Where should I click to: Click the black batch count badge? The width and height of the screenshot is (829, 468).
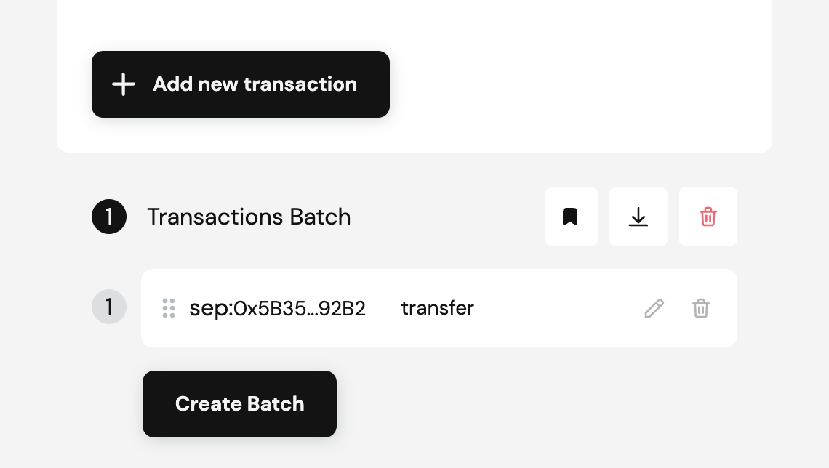pos(109,217)
